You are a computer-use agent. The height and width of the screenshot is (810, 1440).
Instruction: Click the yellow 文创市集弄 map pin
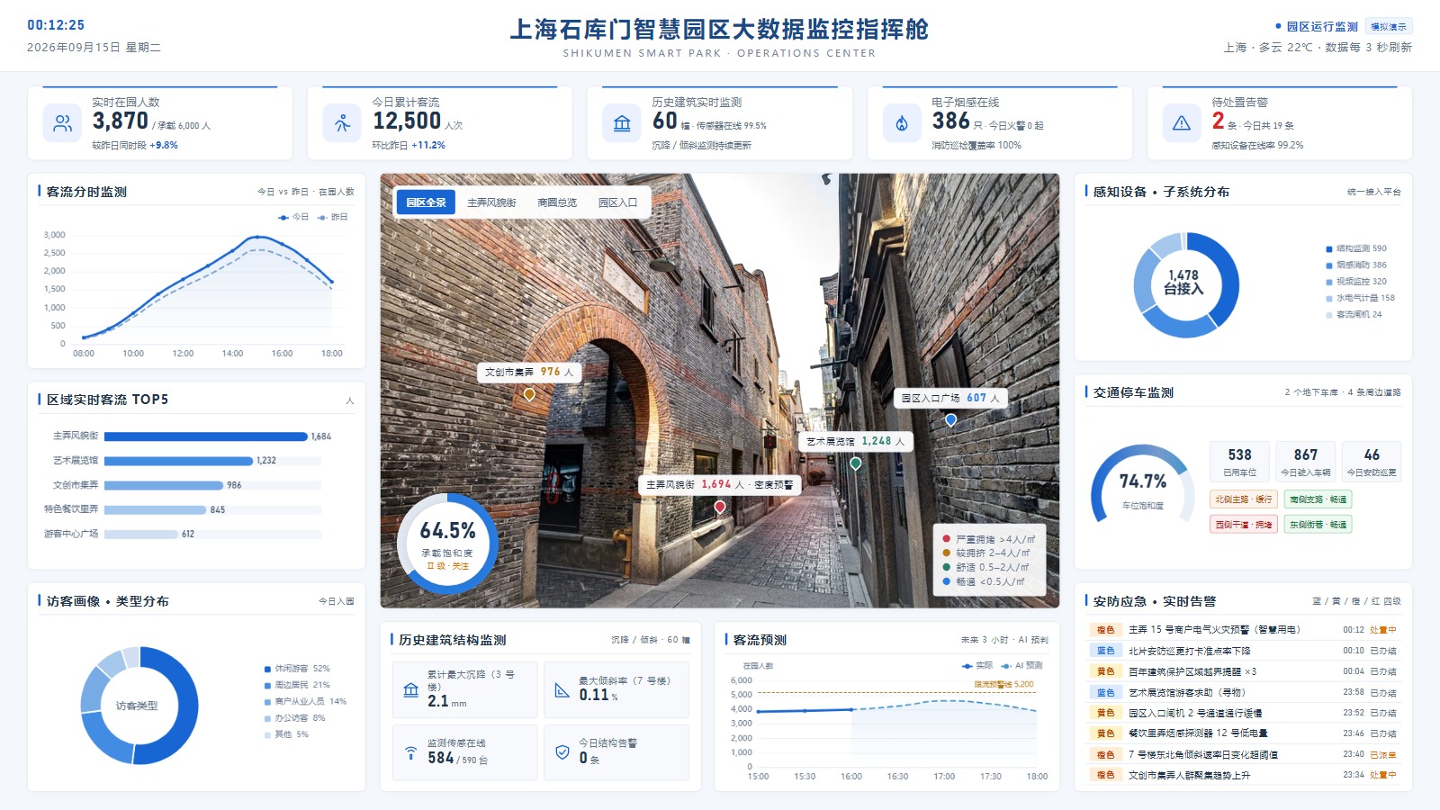[x=529, y=394]
